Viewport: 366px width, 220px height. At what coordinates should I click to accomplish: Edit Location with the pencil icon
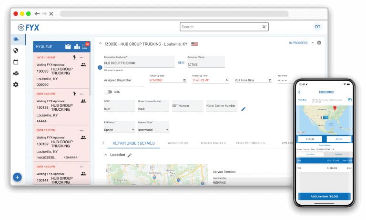[x=130, y=155]
